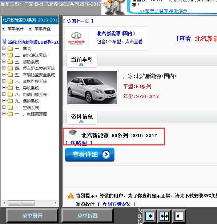Click folder icon for 四、停车距离控制系统
This screenshot has width=217, height=224.
click(10, 68)
